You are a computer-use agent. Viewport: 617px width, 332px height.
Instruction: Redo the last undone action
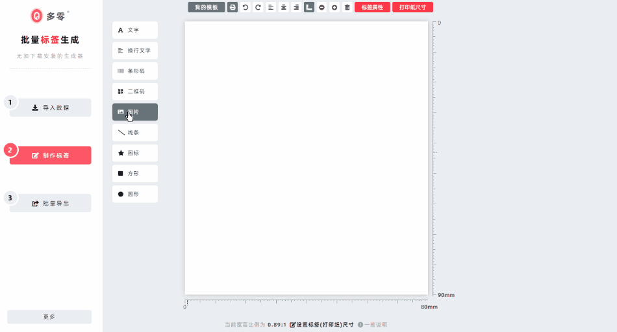pos(258,8)
